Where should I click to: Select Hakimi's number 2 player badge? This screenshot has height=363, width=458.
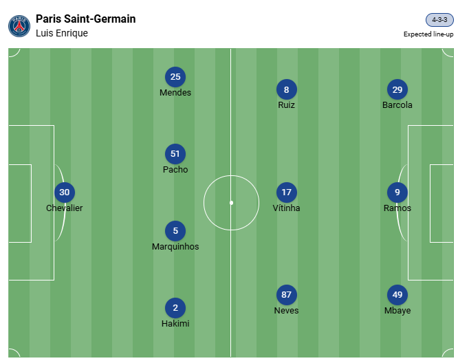[175, 308]
